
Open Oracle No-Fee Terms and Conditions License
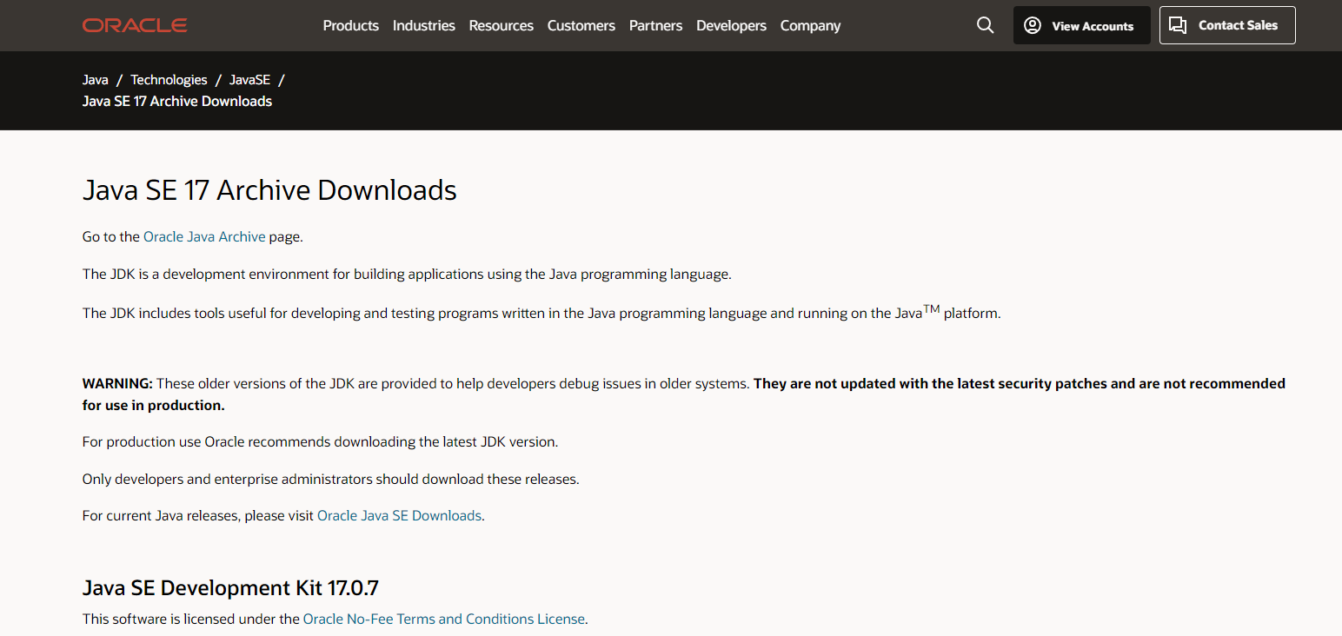(443, 619)
